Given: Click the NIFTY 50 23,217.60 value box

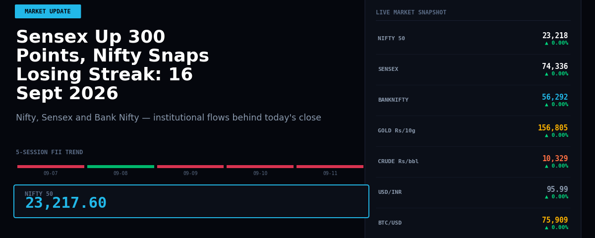Looking at the screenshot, I should coord(191,201).
